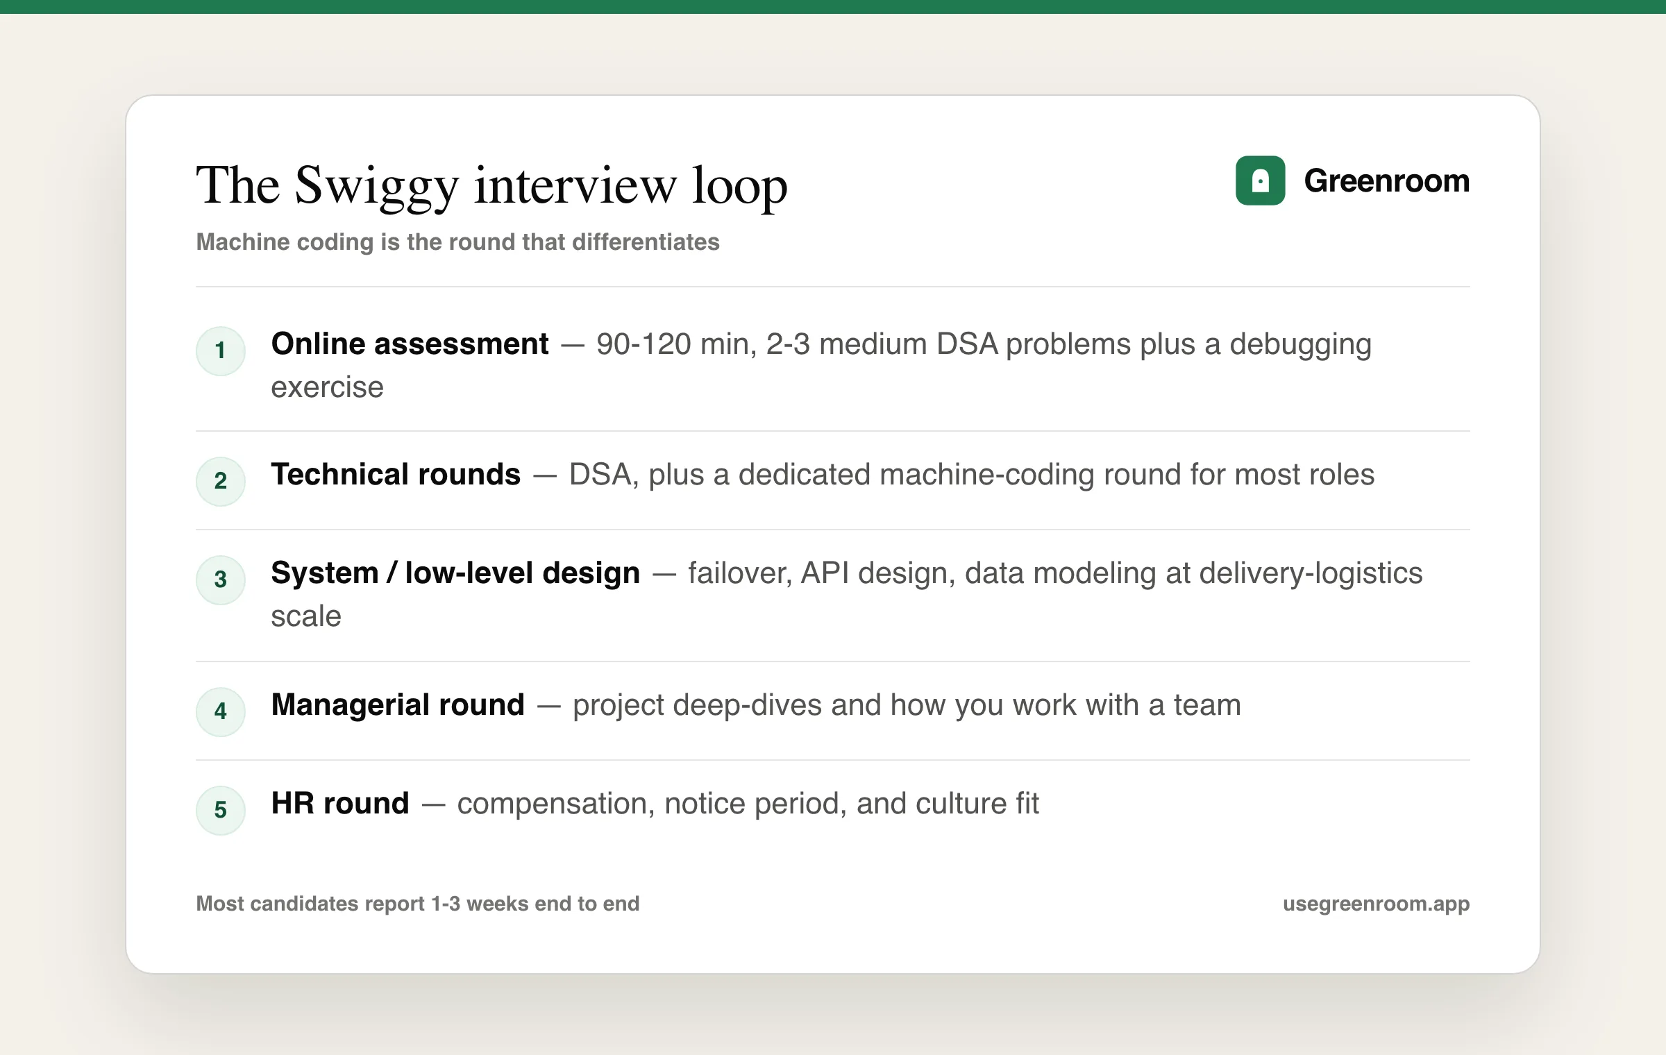Click step number 2 circle badge
This screenshot has height=1055, width=1666.
[221, 481]
